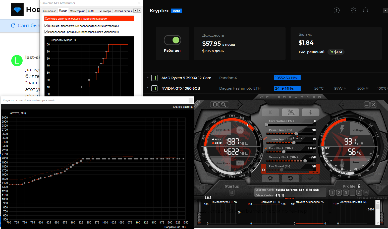Open the OC Scanner button in Afterburner
The height and width of the screenshot is (229, 388).
pyautogui.click(x=219, y=104)
